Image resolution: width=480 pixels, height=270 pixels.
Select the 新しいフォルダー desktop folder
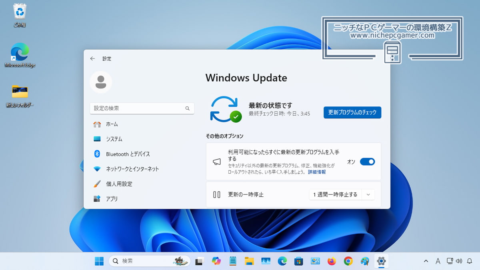coord(20,96)
